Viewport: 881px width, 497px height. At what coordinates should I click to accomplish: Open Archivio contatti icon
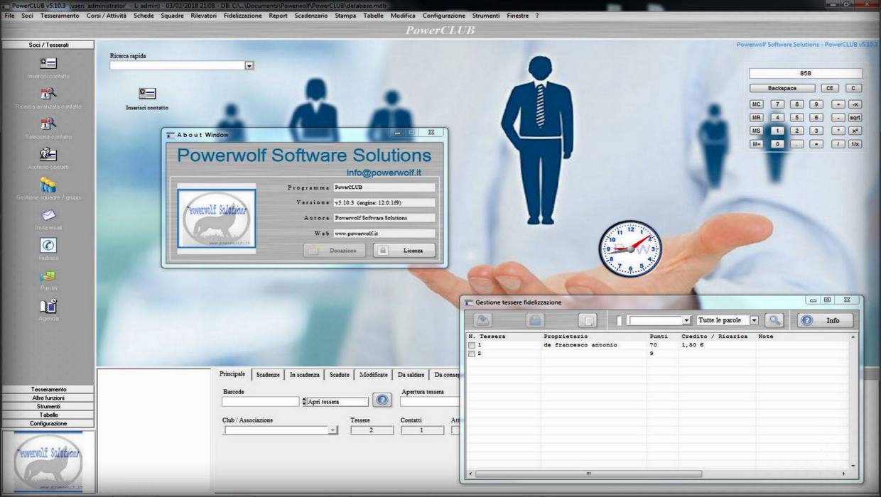tap(48, 154)
